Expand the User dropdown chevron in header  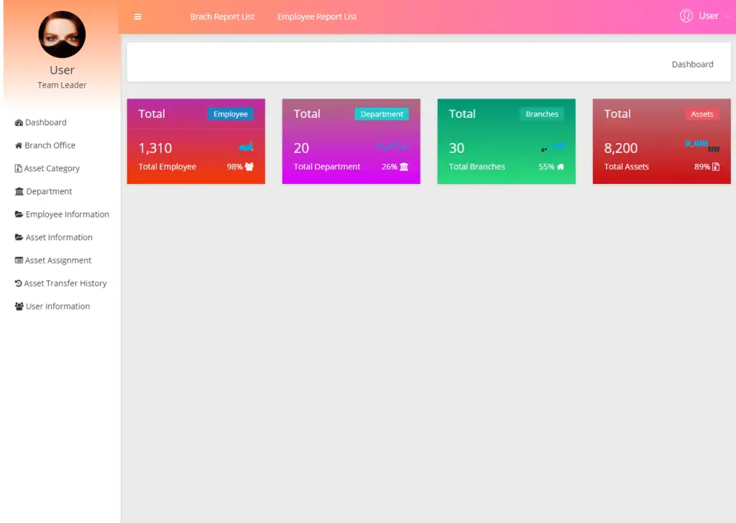click(x=727, y=17)
